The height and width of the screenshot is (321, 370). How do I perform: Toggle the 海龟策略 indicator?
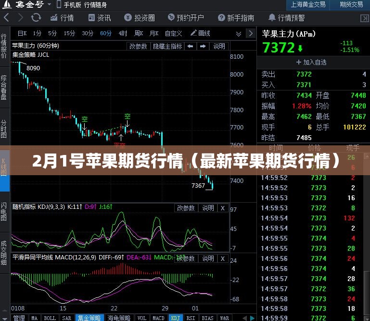coord(119,318)
